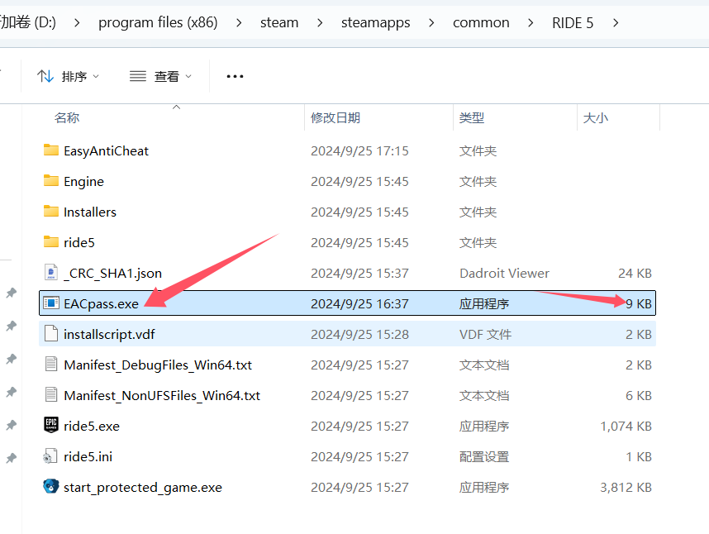Click the Epic Games icon of ride5.exe
This screenshot has height=534, width=709.
click(x=51, y=425)
